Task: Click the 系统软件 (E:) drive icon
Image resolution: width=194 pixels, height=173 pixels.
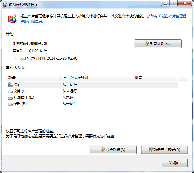Action: coord(10,98)
